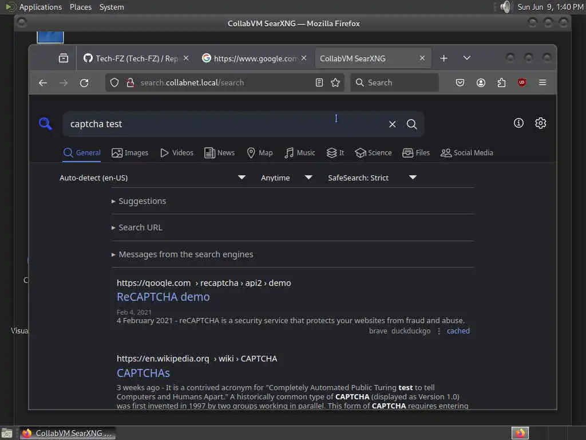Open the uBlock Origin icon
Screen dimensions: 586x440
coord(522,82)
